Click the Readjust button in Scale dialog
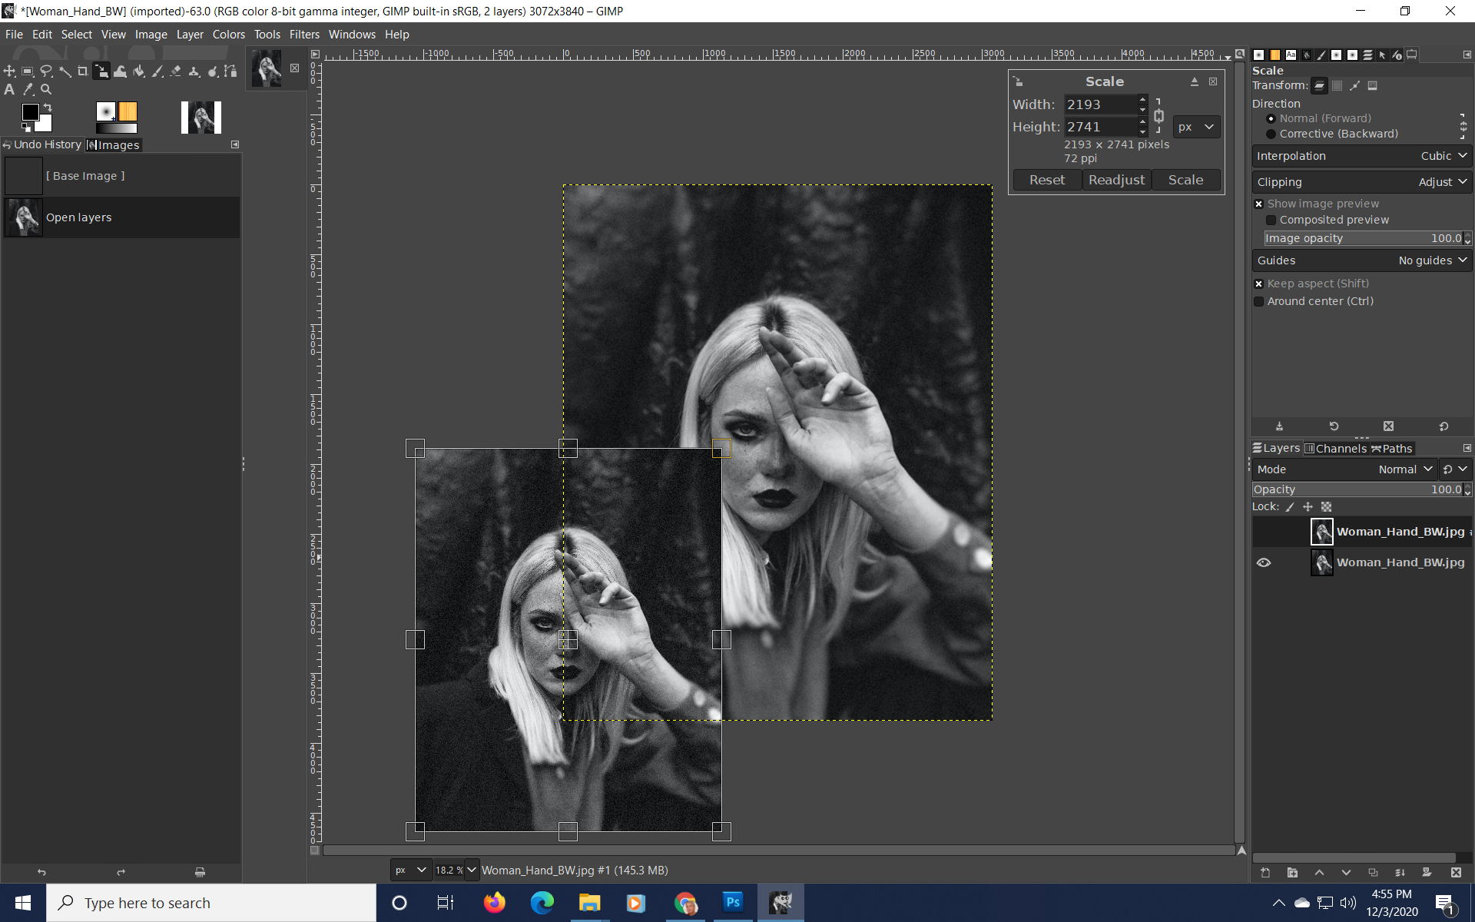Viewport: 1475px width, 922px height. [x=1115, y=180]
